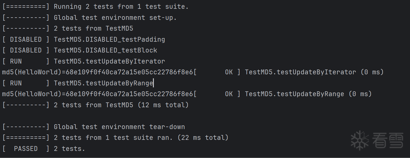This screenshot has width=410, height=158.
Task: Click '2 tests.' after the PASSED tag
Action: click(69, 149)
